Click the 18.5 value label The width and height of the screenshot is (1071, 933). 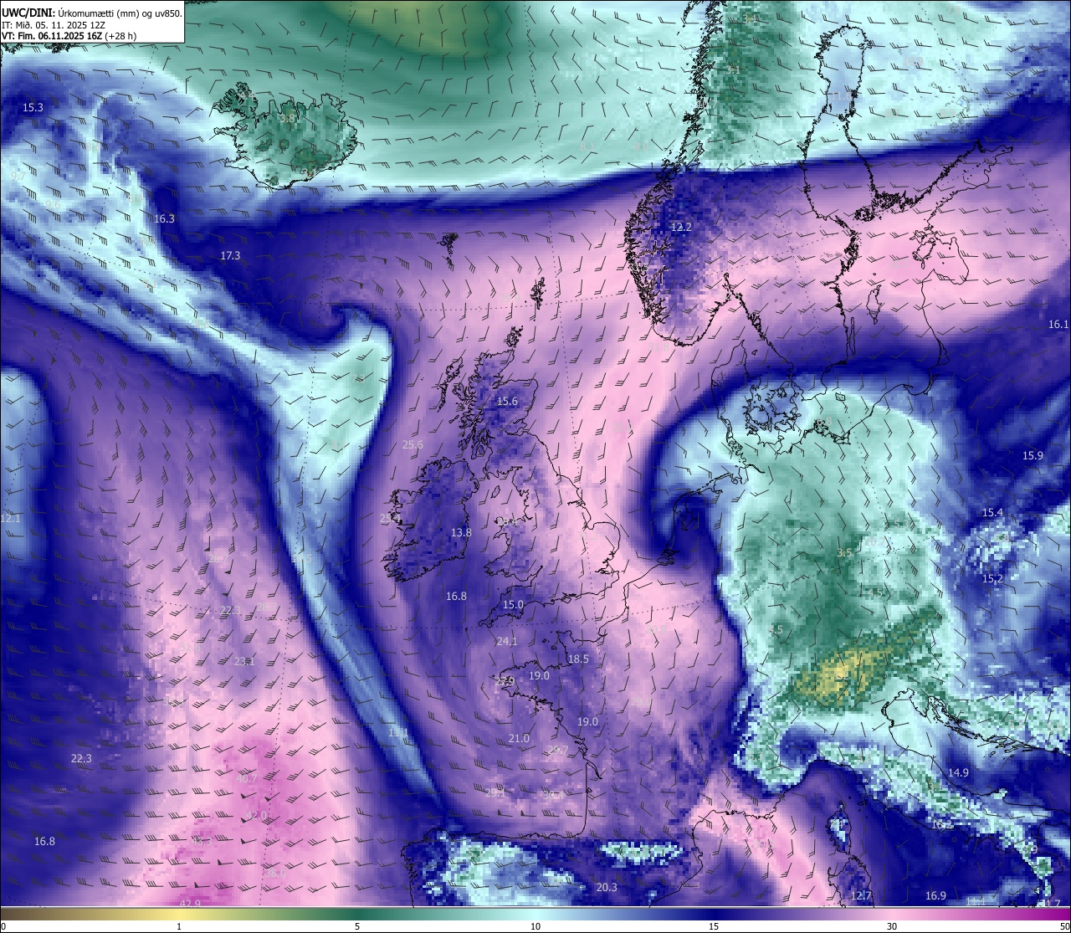[578, 659]
